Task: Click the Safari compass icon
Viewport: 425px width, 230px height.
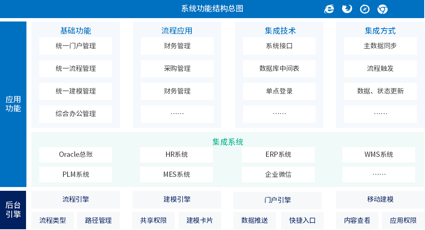Action: point(364,9)
